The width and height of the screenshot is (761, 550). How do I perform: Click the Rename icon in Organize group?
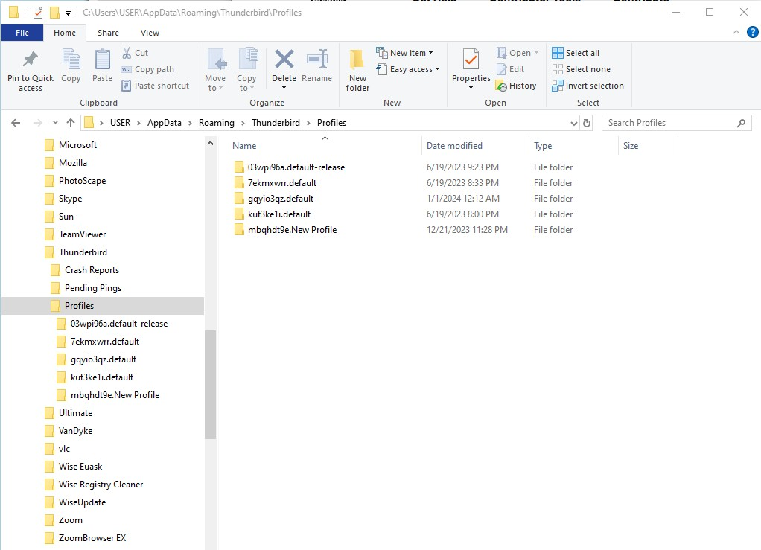(317, 61)
